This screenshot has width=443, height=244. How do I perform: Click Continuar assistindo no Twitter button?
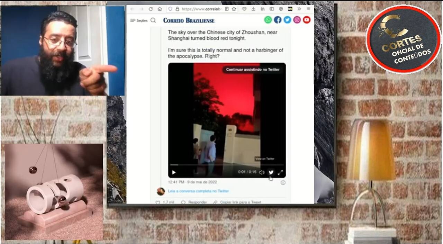(253, 70)
